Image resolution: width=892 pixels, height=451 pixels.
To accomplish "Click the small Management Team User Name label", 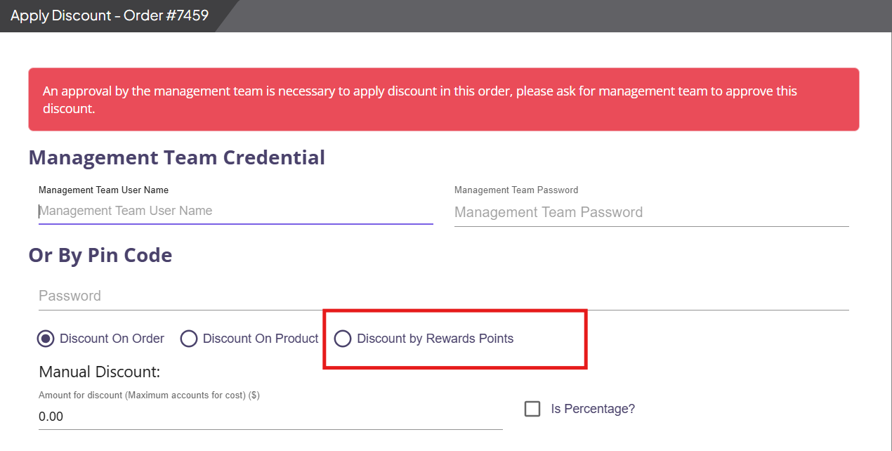I will [103, 190].
